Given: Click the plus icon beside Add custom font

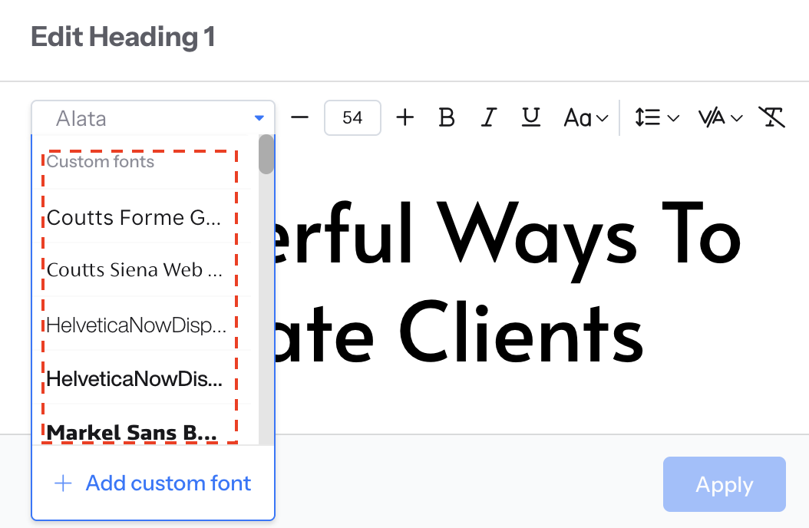Looking at the screenshot, I should 63,483.
